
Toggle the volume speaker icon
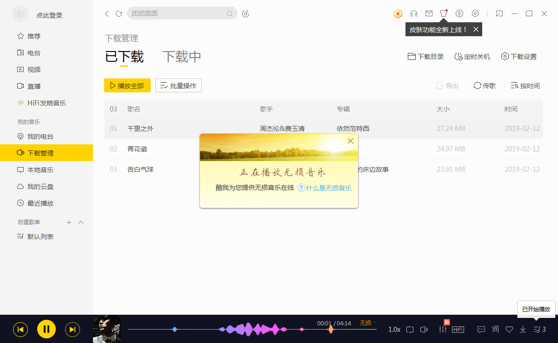coord(424,329)
